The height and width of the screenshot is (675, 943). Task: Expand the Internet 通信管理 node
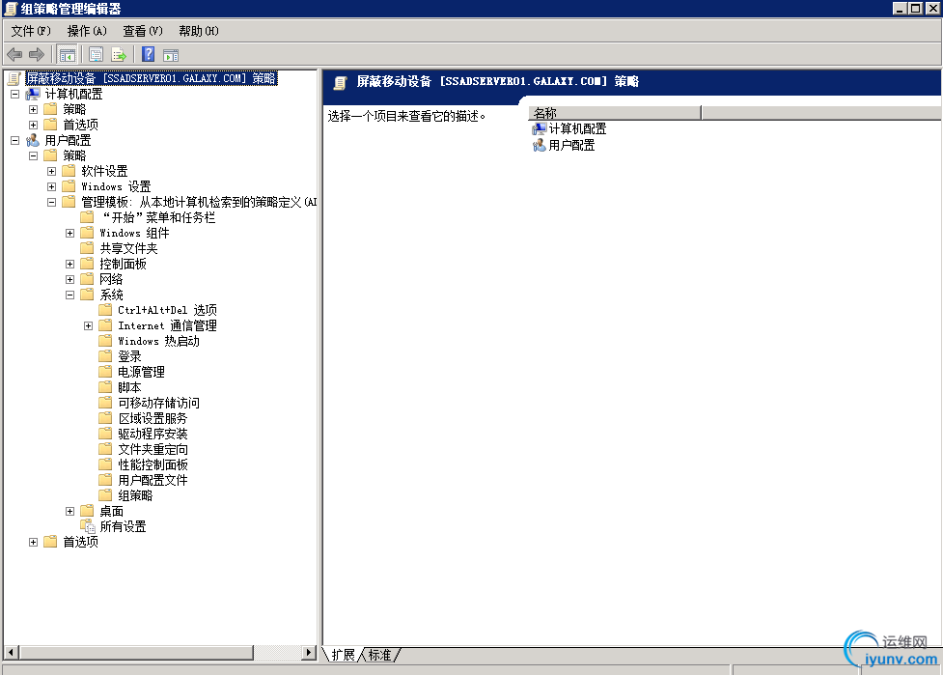click(87, 325)
